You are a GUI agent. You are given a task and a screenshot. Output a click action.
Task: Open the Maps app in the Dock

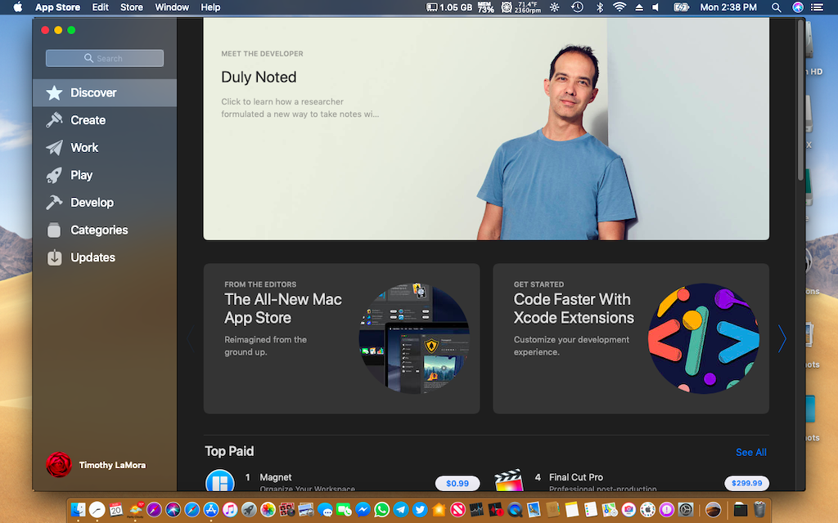(610, 510)
